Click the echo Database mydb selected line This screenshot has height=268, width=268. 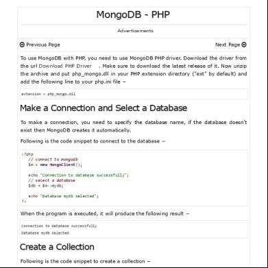(x=63, y=196)
